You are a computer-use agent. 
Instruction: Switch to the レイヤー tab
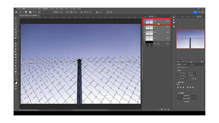tap(146, 16)
